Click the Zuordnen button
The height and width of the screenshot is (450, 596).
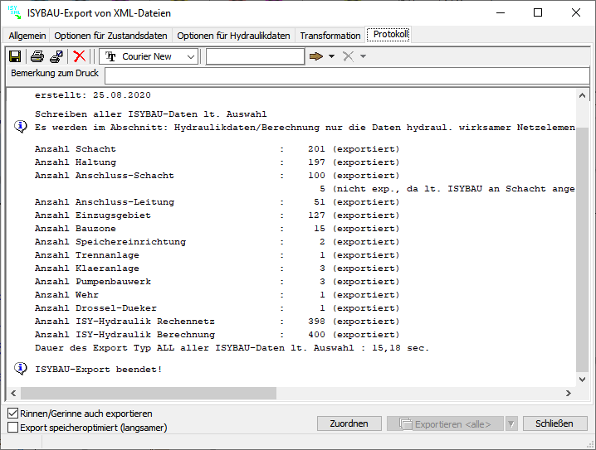click(349, 423)
